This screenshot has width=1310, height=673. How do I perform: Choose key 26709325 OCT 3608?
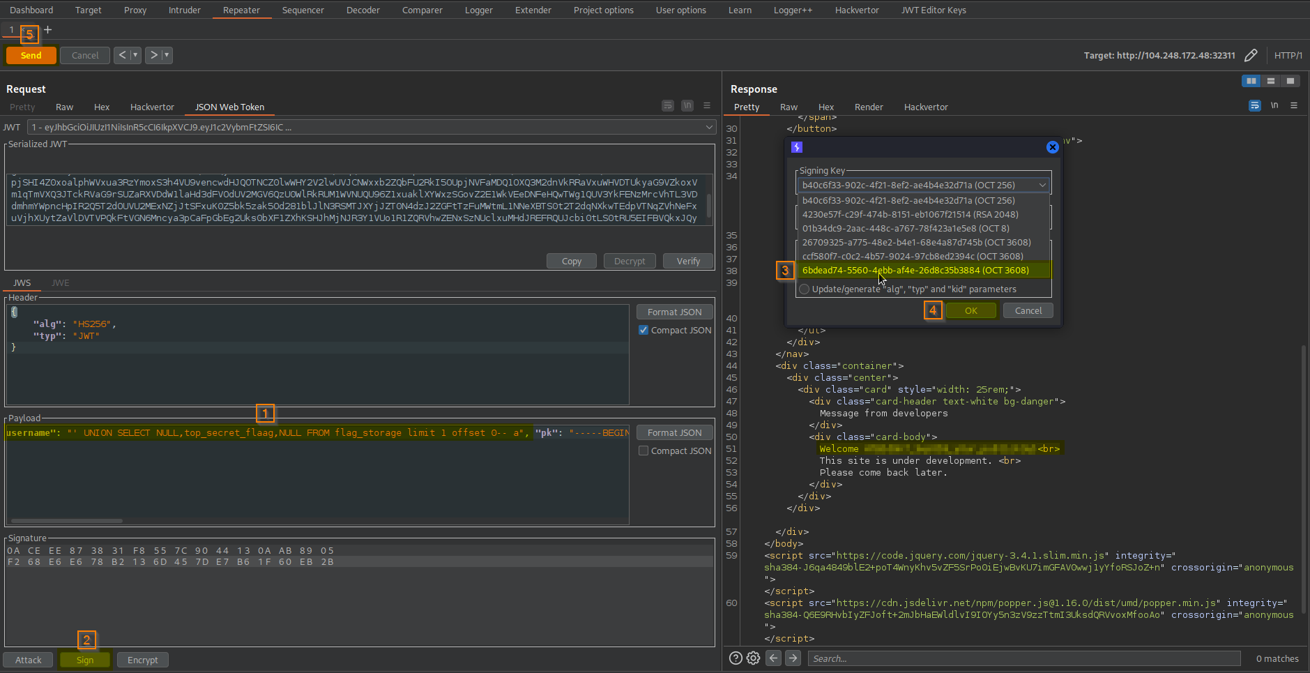tap(923, 242)
